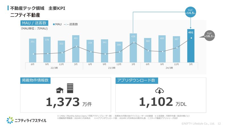
Task: Click the page number 12
Action: coord(219,124)
